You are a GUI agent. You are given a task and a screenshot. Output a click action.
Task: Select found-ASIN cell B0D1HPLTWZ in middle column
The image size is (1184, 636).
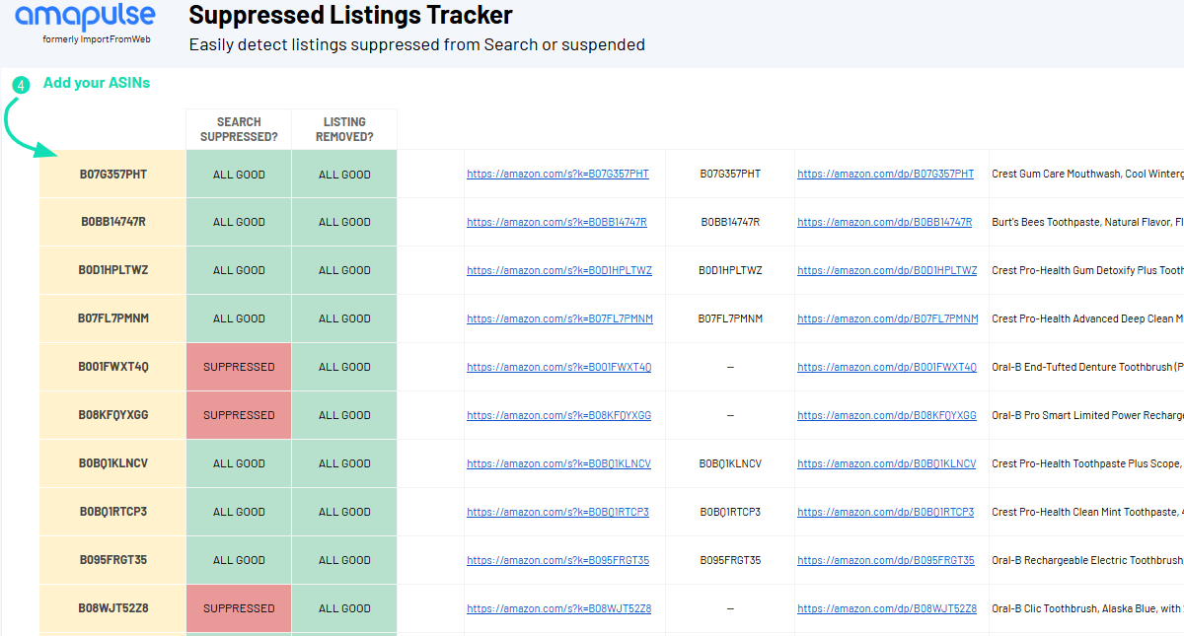point(730,270)
